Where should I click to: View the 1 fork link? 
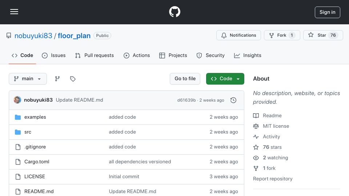[269, 168]
